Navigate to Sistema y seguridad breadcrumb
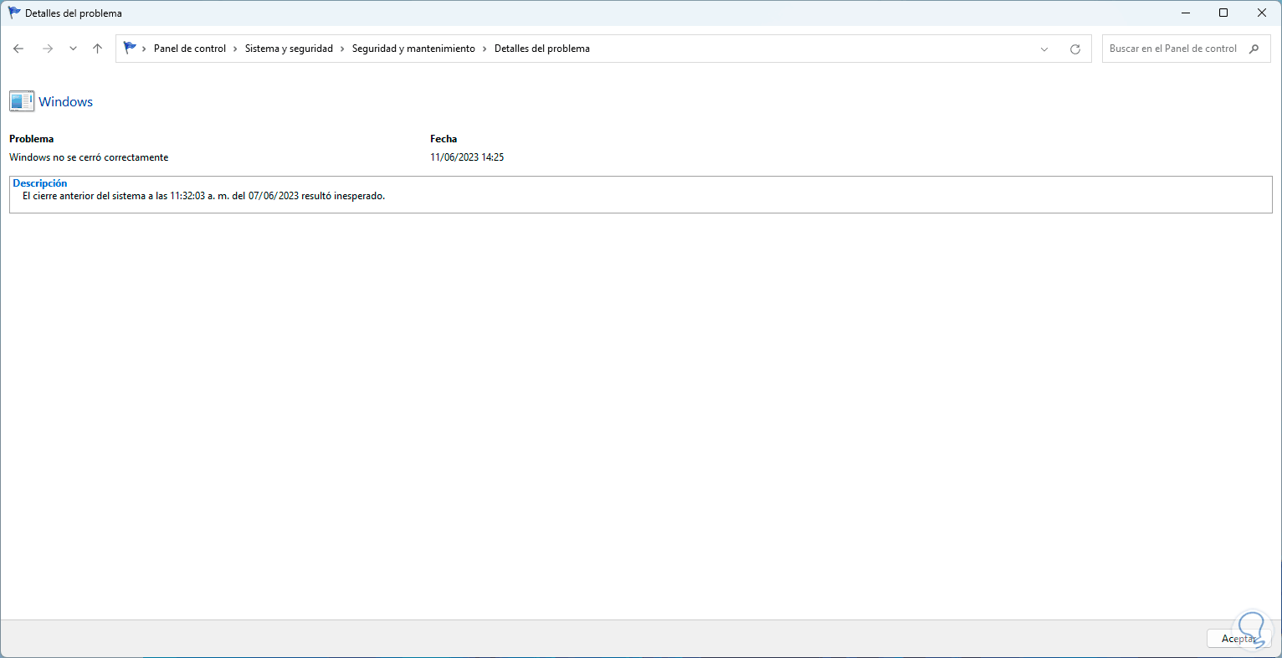 tap(289, 49)
